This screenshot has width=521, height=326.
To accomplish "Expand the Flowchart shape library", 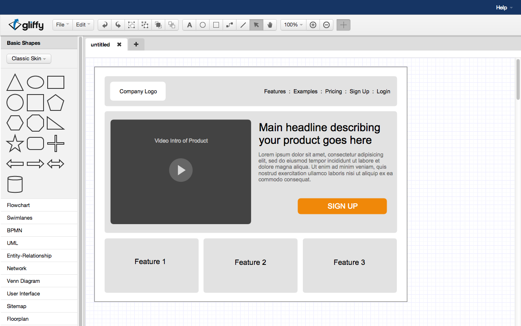I will [39, 205].
